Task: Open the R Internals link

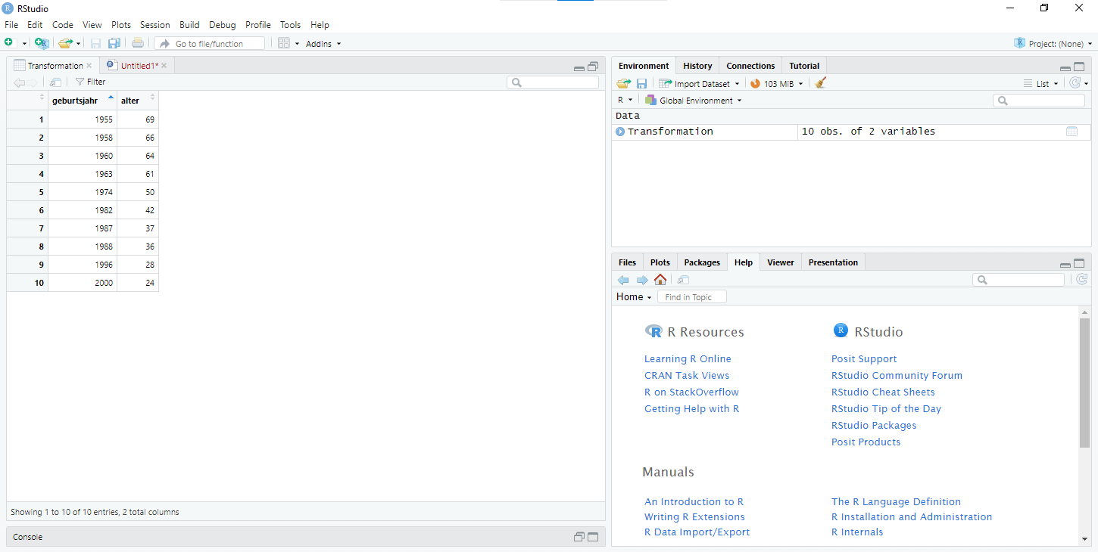Action: coord(857,532)
